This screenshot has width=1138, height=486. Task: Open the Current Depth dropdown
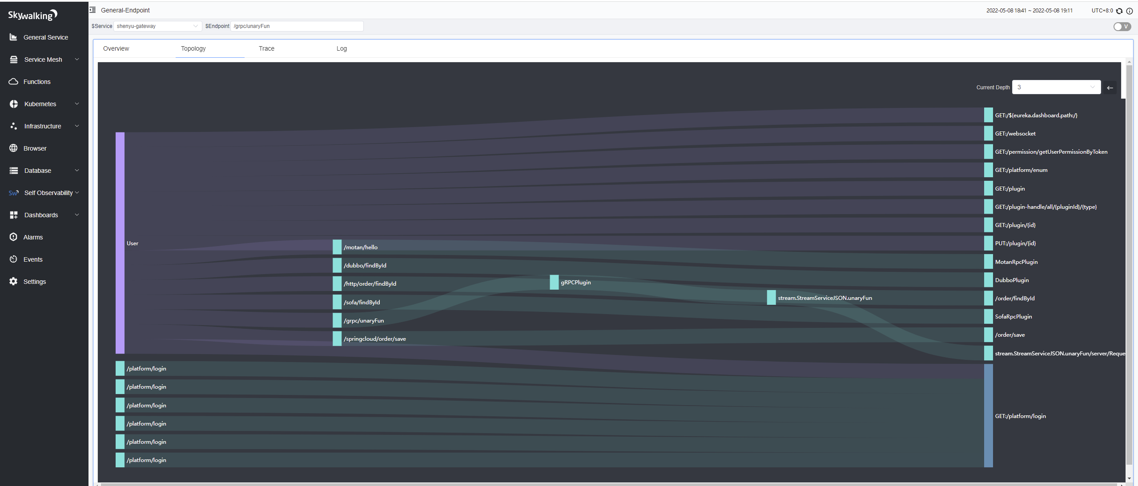[1056, 88]
